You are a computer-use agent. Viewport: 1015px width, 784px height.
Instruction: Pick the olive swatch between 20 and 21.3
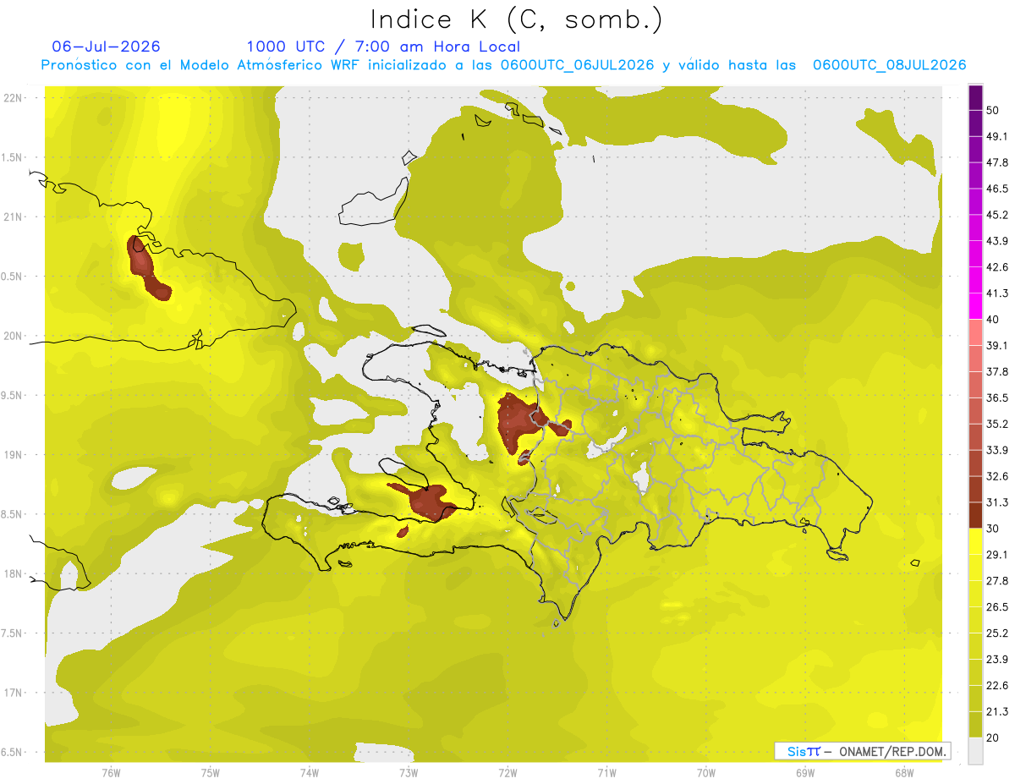tap(975, 724)
